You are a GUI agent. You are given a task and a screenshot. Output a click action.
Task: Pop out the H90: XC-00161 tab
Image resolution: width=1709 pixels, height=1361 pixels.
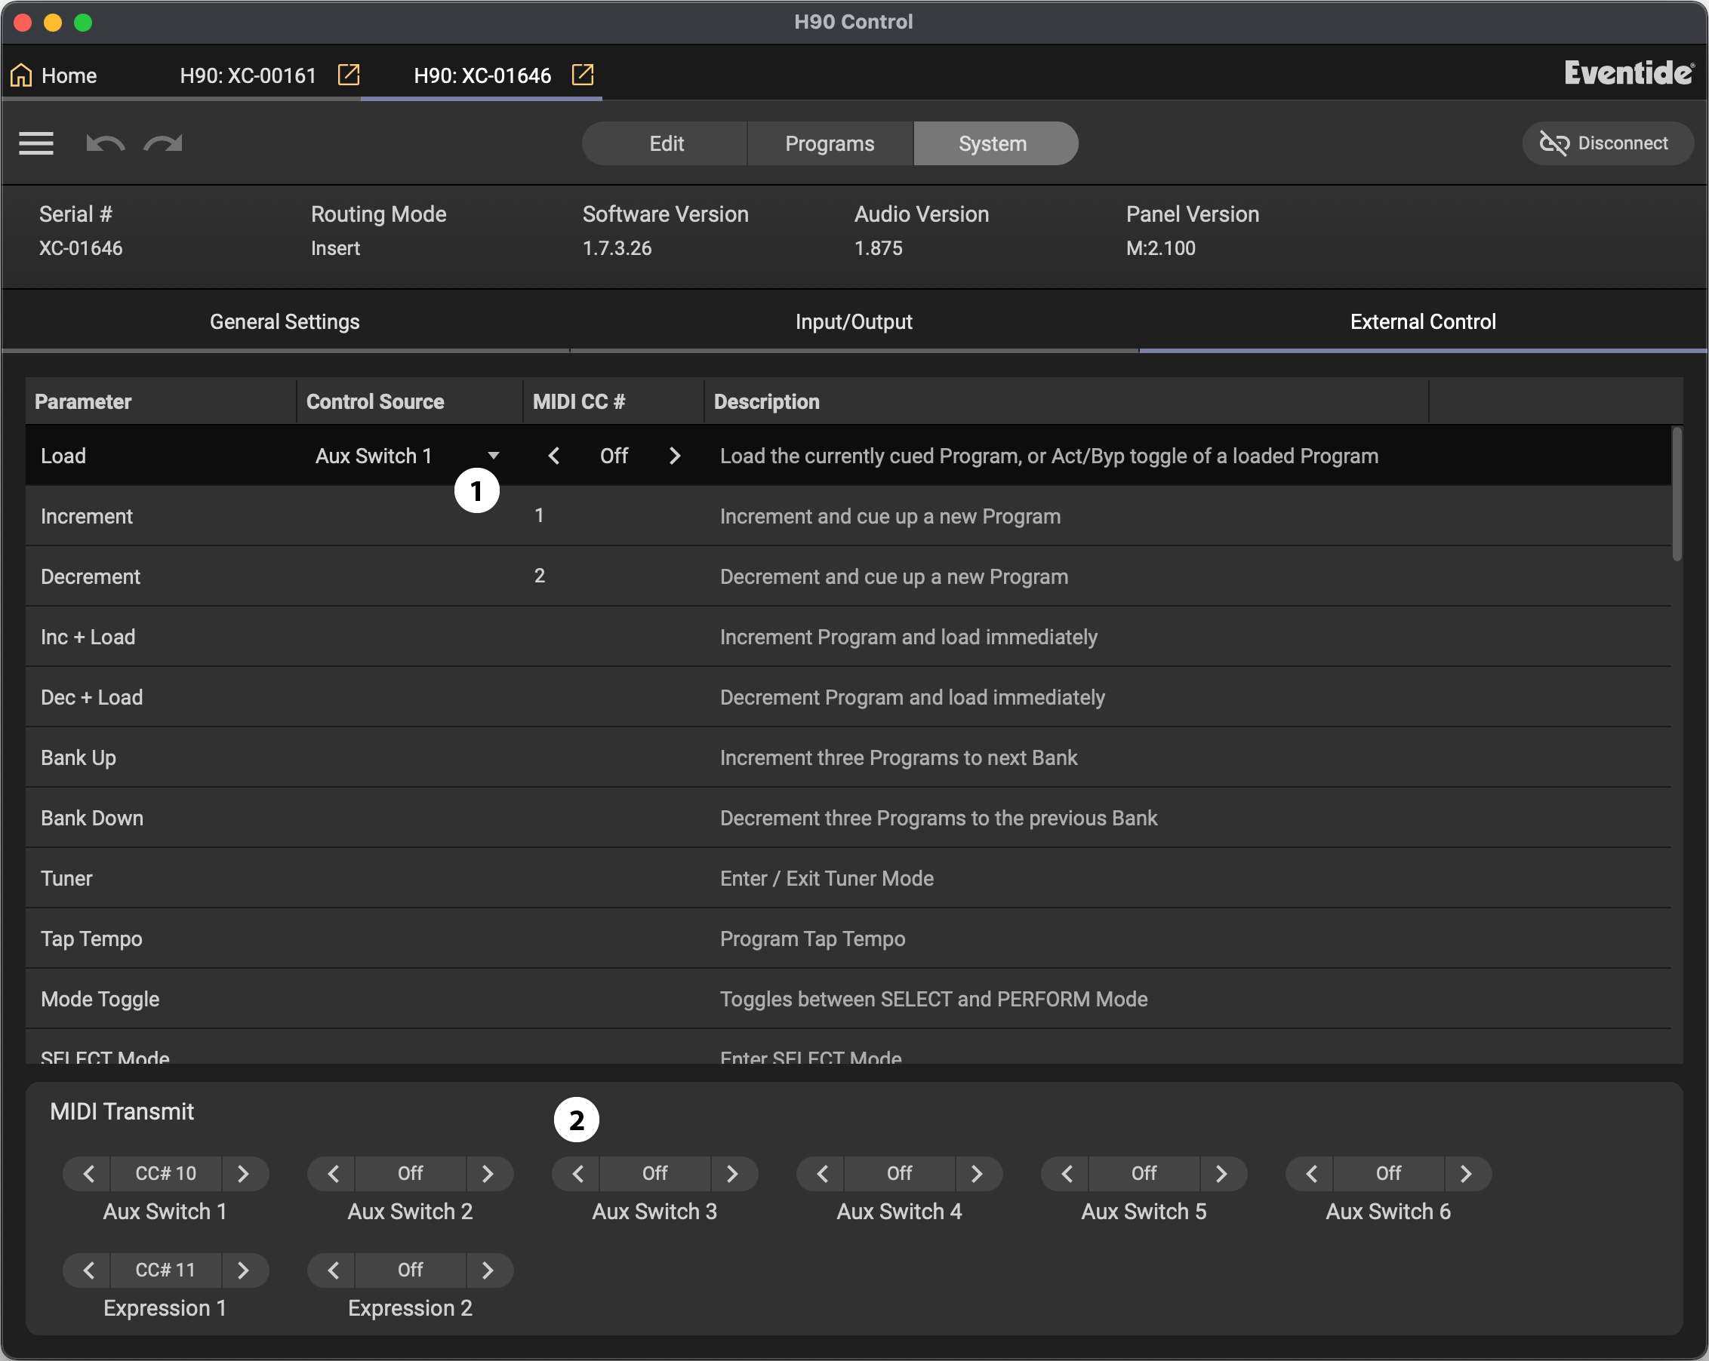pyautogui.click(x=349, y=75)
